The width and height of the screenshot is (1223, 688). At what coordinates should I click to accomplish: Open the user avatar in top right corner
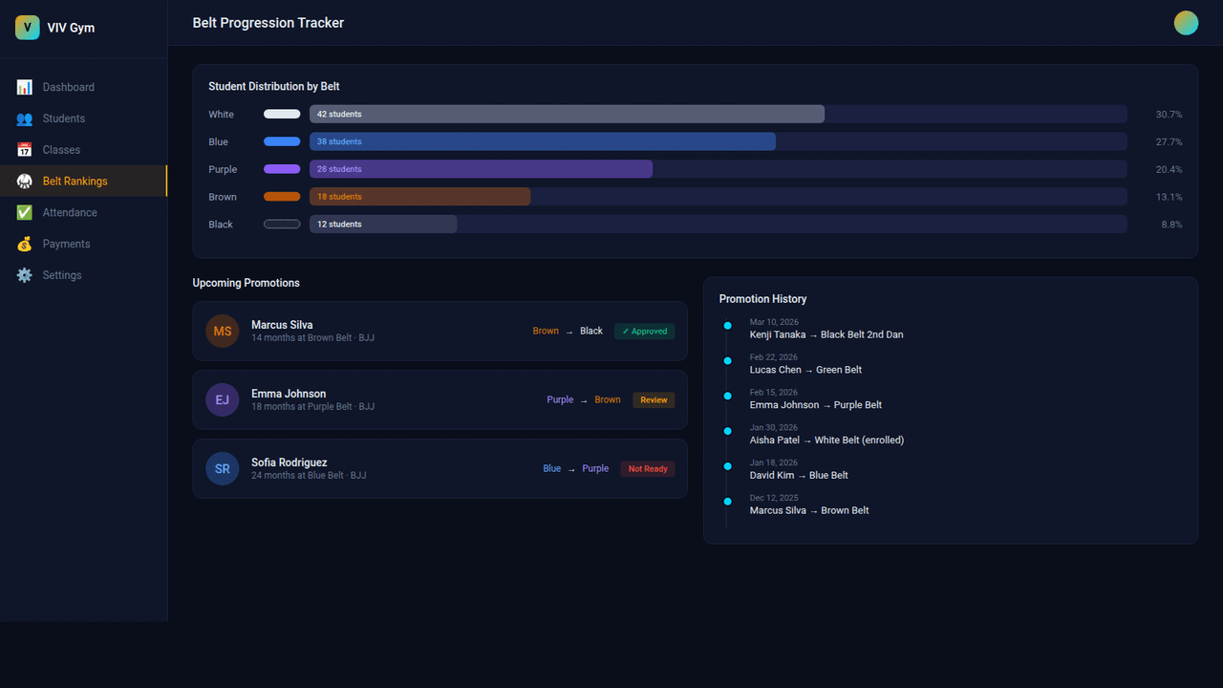[1186, 22]
